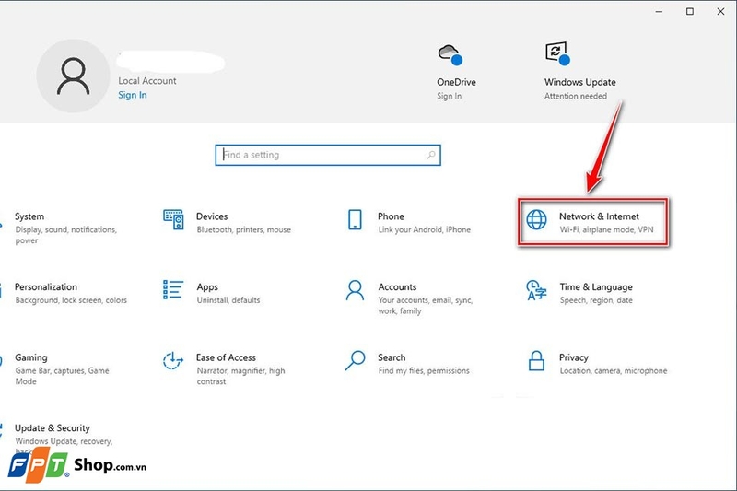Click magnifier icon in search box
737x491 pixels.
430,155
